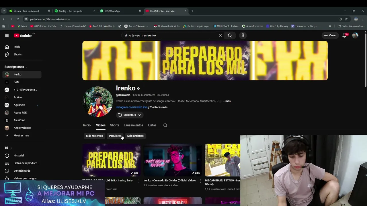Viewport: 367px width, 206px height.
Task: Open Vídeos que me gustan sidebar entry
Action: point(22,178)
